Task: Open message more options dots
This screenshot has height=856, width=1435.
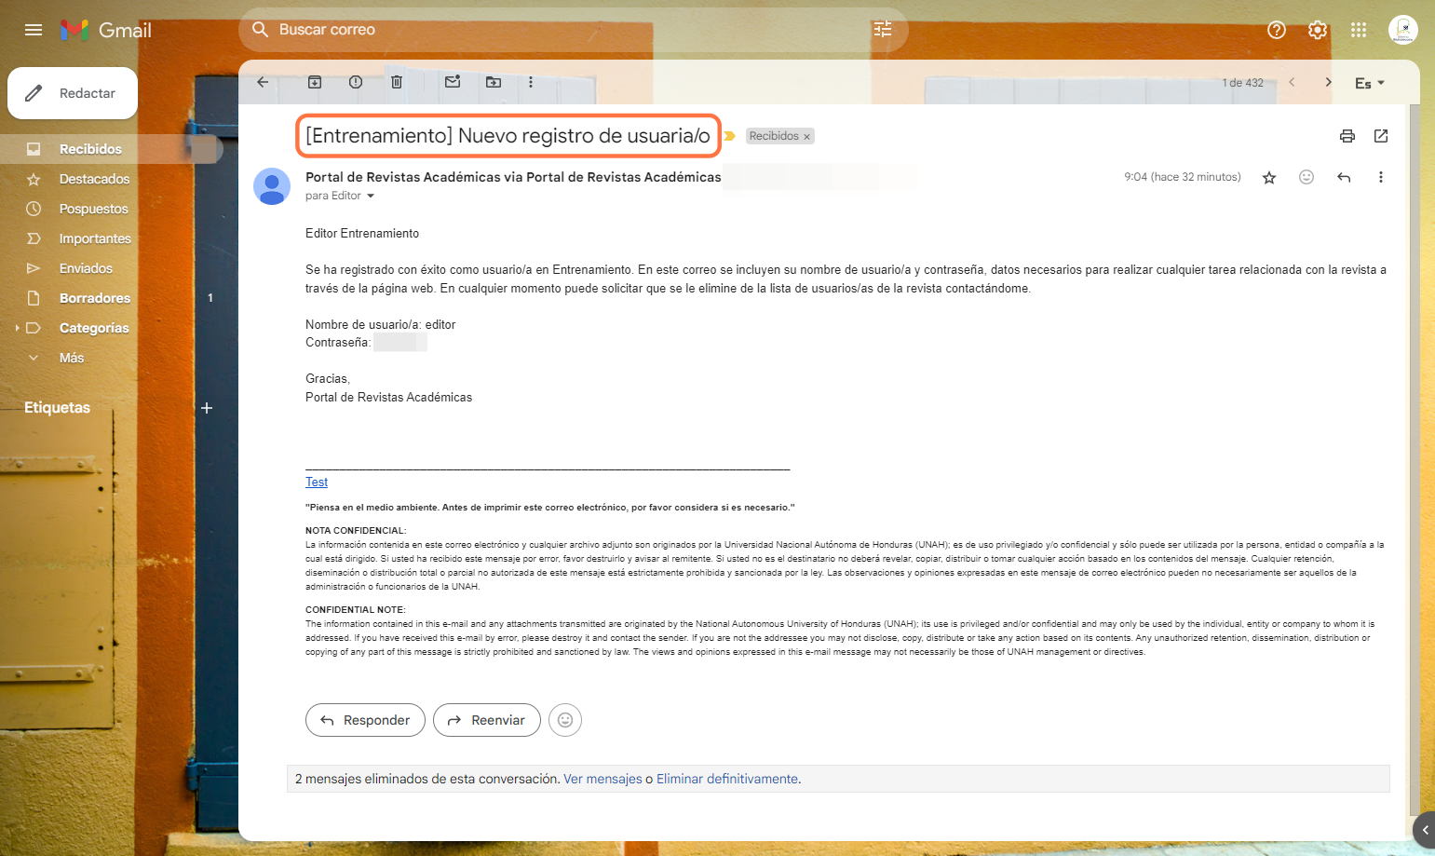Action: pyautogui.click(x=1381, y=177)
